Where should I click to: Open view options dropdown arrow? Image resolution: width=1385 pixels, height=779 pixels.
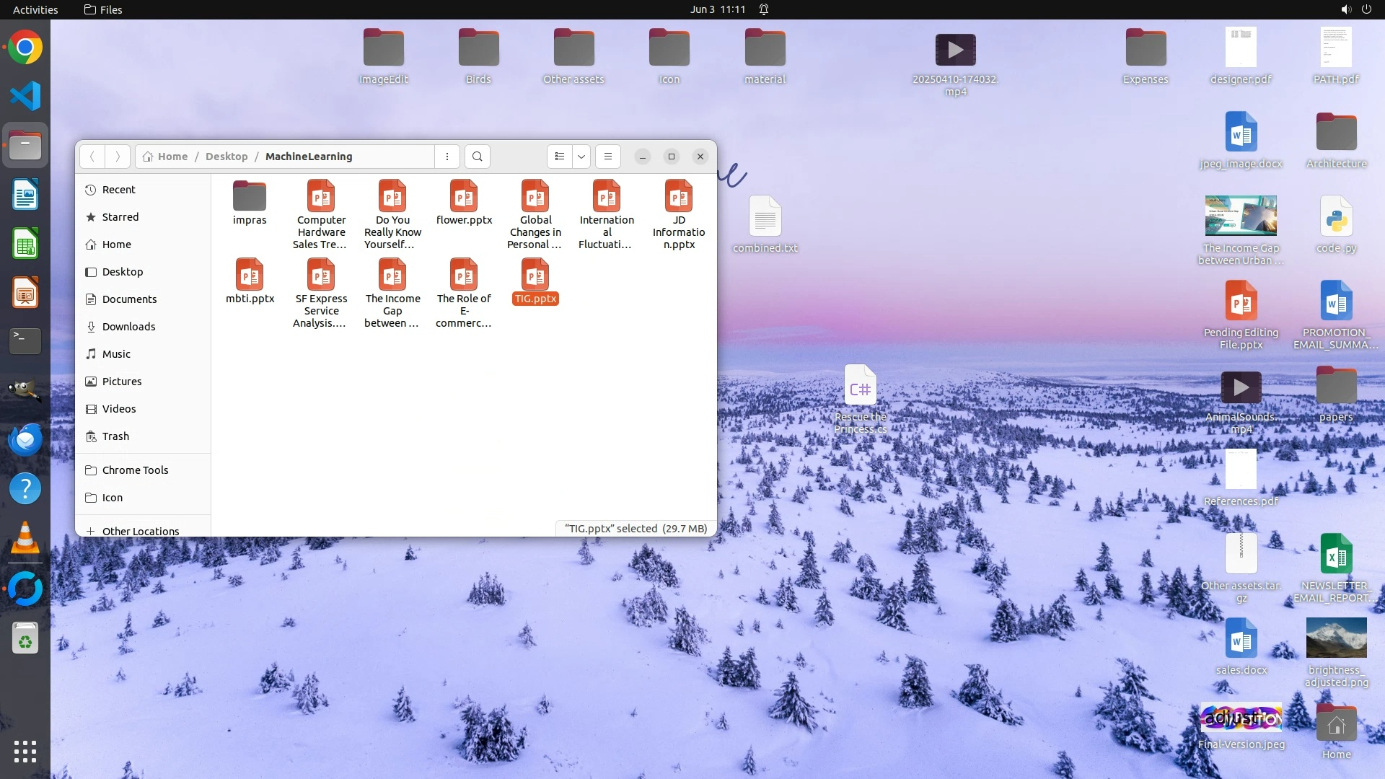[x=581, y=157]
